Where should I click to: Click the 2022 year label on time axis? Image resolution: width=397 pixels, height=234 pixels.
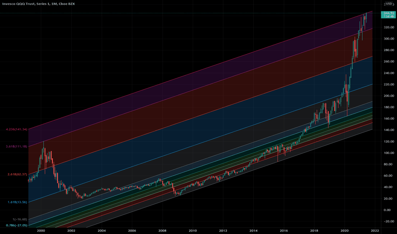375,231
